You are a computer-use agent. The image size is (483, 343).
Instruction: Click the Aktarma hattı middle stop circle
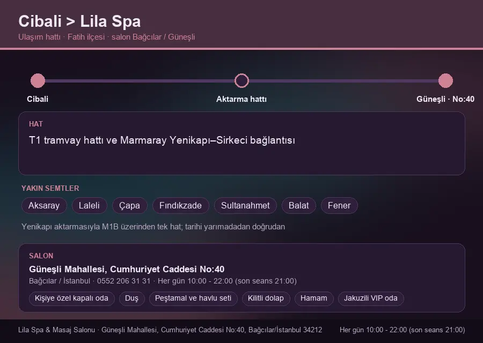tap(241, 80)
